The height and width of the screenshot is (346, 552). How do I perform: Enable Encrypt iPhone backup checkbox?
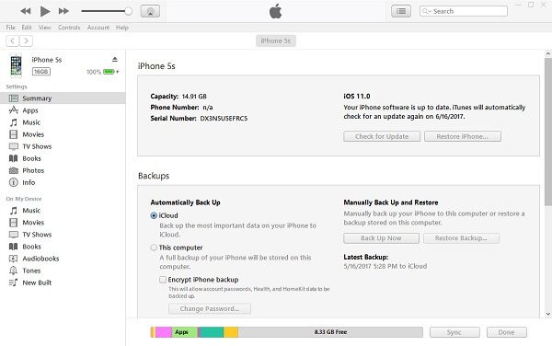coord(163,280)
